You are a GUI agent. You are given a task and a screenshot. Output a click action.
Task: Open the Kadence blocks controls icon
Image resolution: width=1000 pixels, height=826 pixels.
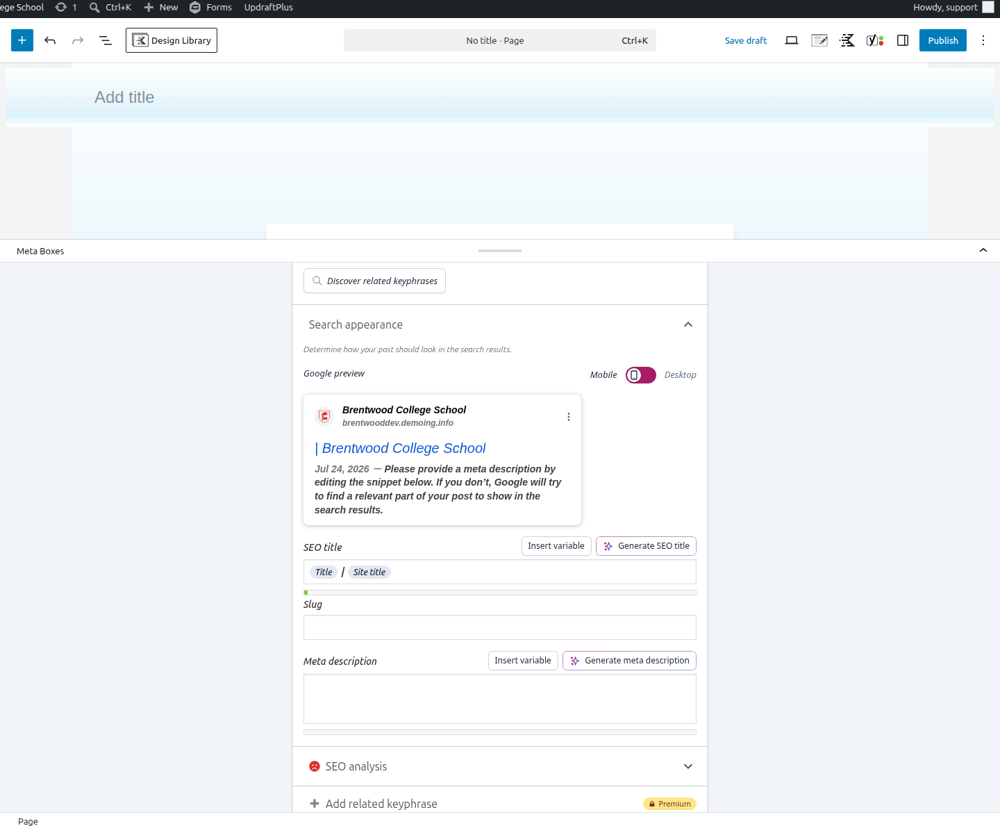(847, 40)
